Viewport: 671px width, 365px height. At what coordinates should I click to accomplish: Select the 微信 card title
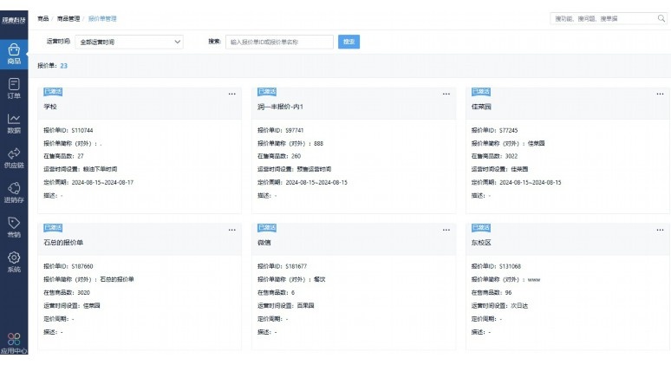264,242
